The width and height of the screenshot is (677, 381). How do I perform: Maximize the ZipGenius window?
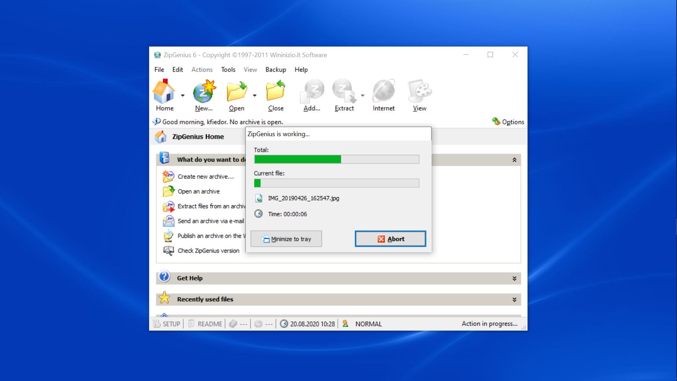tap(490, 55)
